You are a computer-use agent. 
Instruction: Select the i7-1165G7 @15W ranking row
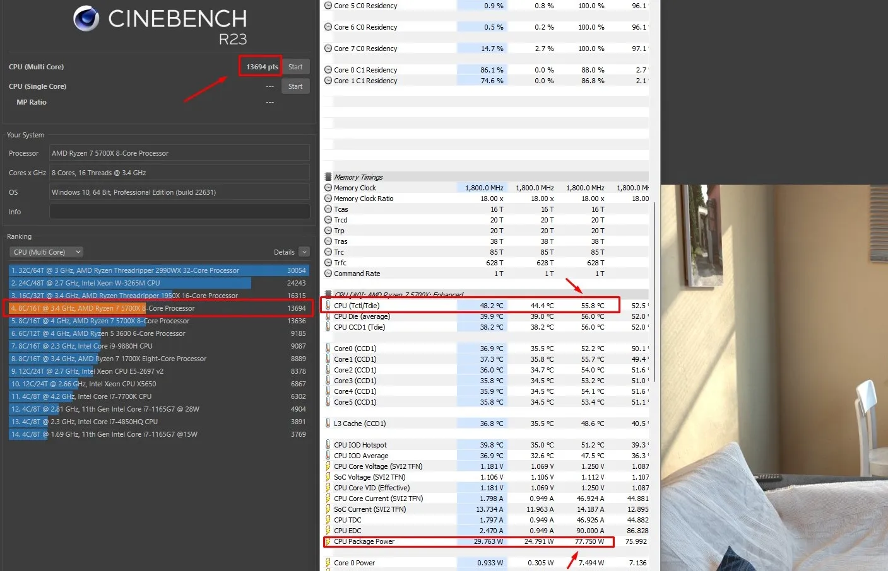point(158,434)
